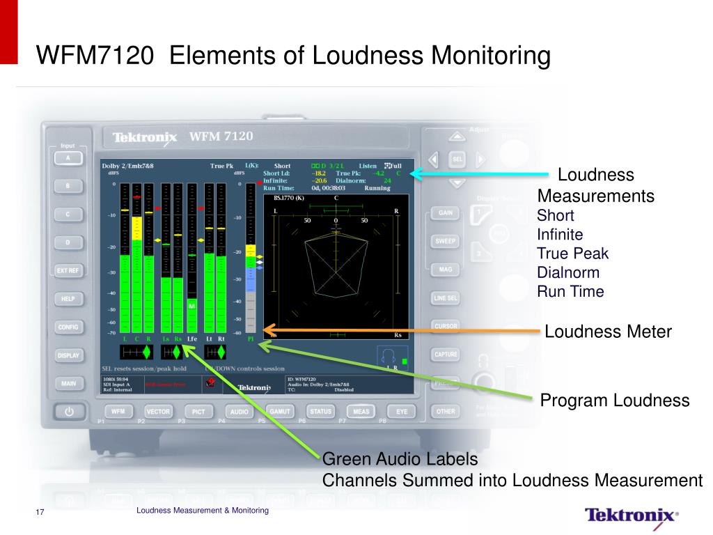Image resolution: width=713 pixels, height=535 pixels.
Task: Click 'Loudness Measurement & Monitoring' footer text
Action: pos(203,511)
